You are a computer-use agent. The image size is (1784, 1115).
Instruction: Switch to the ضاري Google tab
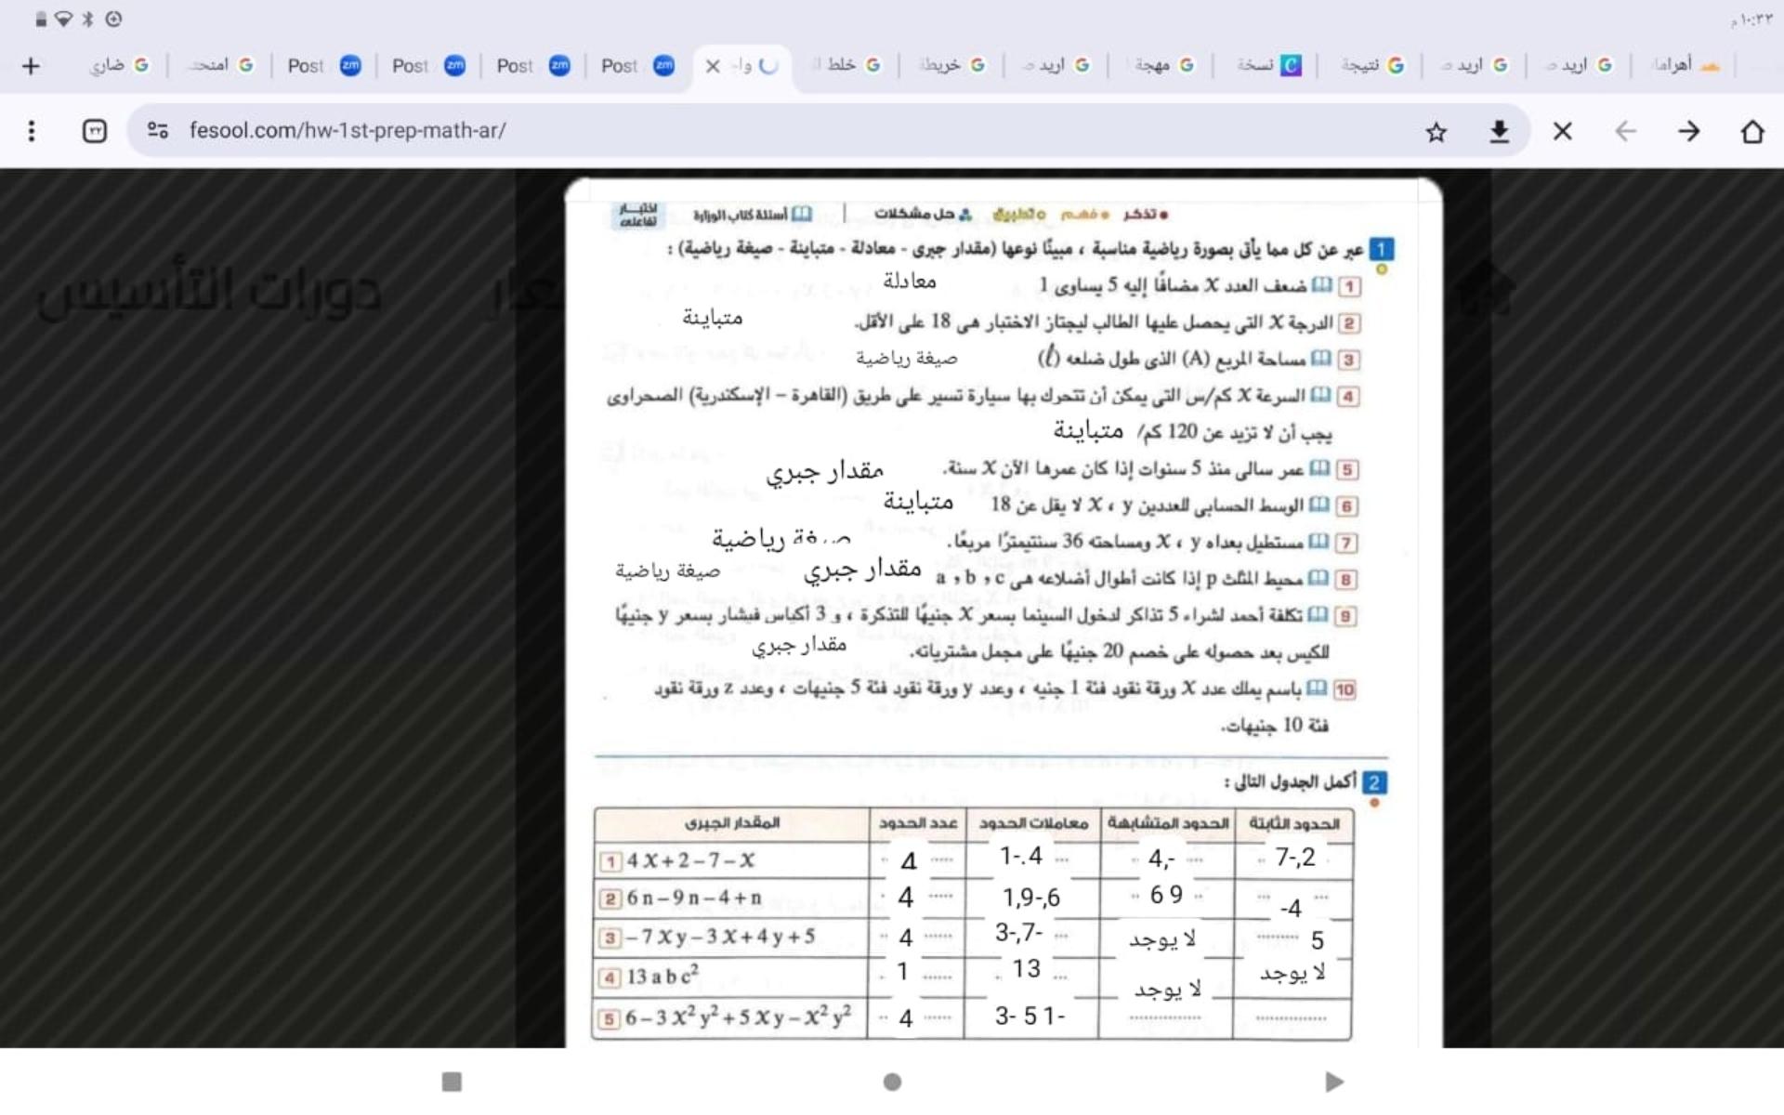pyautogui.click(x=119, y=65)
